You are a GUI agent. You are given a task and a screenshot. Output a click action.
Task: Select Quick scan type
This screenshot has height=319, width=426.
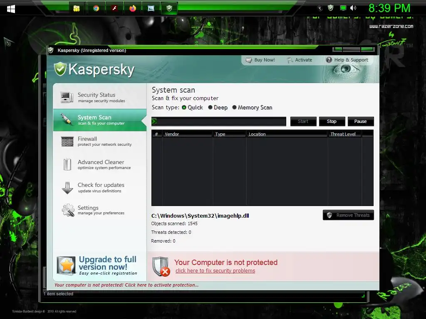192,108
